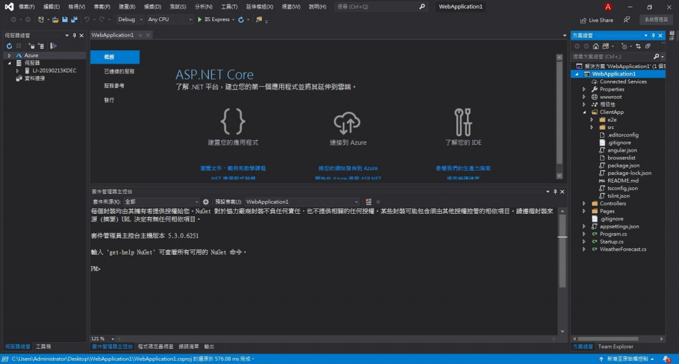Open the 檔案(F) menu
This screenshot has height=364, width=679.
click(x=27, y=7)
